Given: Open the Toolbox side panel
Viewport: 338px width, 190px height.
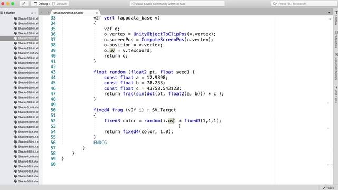Looking at the screenshot, I should pos(336,18).
